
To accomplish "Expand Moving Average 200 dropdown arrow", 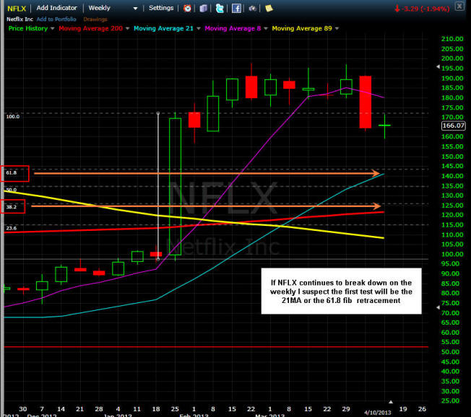I will [x=127, y=29].
